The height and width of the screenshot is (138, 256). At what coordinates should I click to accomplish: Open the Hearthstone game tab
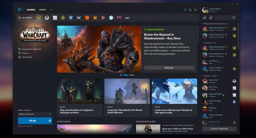click(63, 18)
